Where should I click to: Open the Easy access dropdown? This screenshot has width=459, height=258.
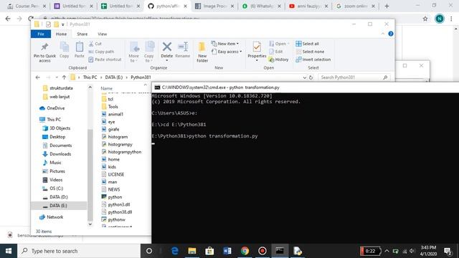227,52
